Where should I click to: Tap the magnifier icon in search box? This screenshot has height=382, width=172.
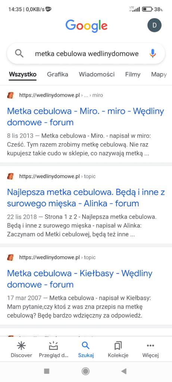19,53
